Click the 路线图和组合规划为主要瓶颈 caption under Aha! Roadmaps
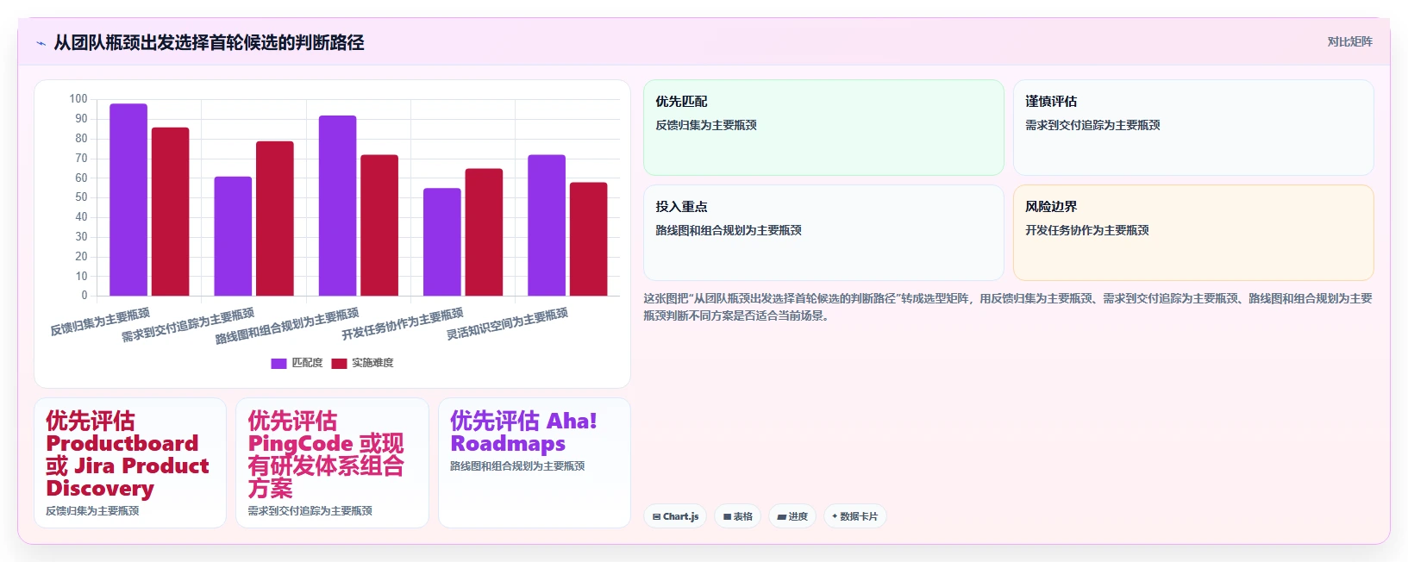1408x562 pixels. [517, 466]
